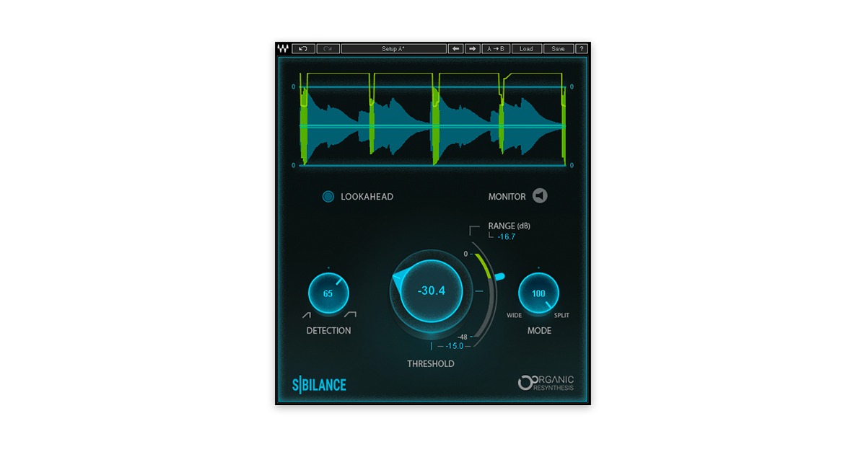Viewport: 866px width, 452px height.
Task: Click the Save button
Action: click(x=559, y=49)
